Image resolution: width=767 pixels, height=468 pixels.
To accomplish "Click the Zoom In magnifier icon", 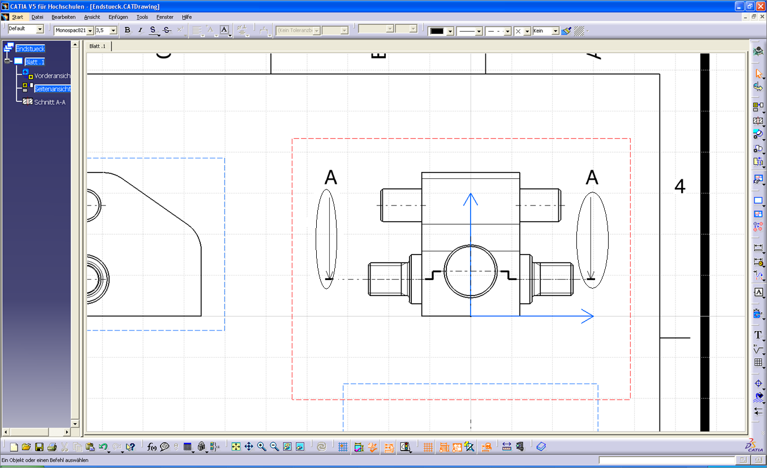I will tap(261, 447).
